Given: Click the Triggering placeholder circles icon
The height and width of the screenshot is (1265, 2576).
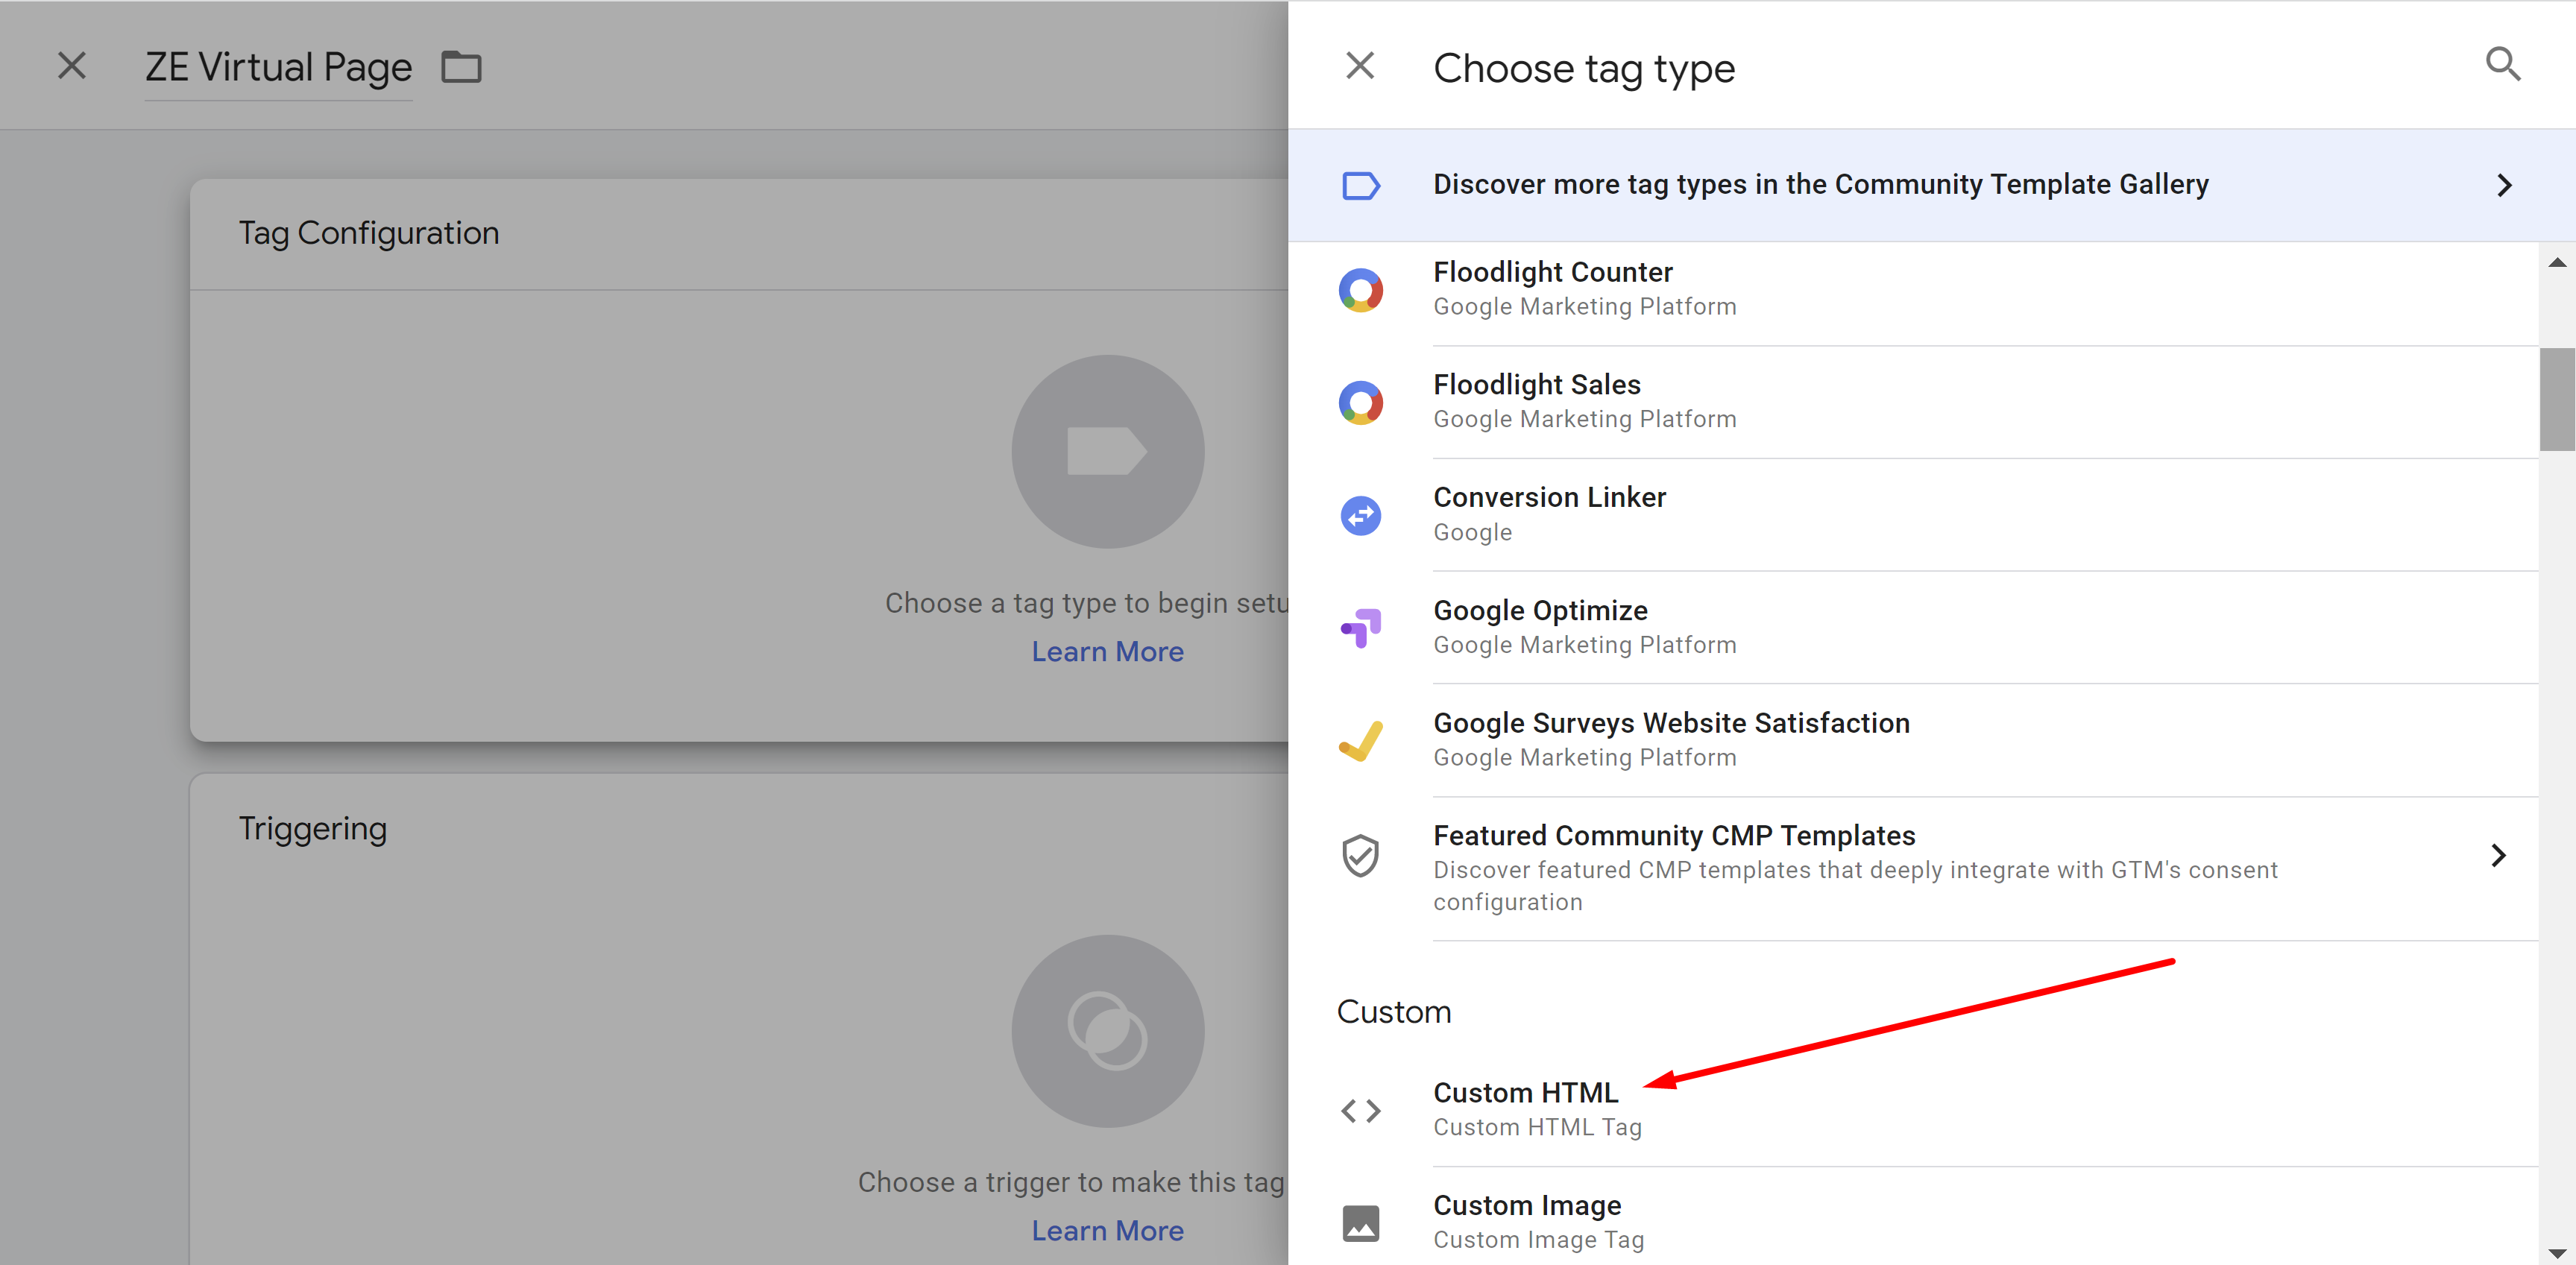Looking at the screenshot, I should [1108, 1031].
